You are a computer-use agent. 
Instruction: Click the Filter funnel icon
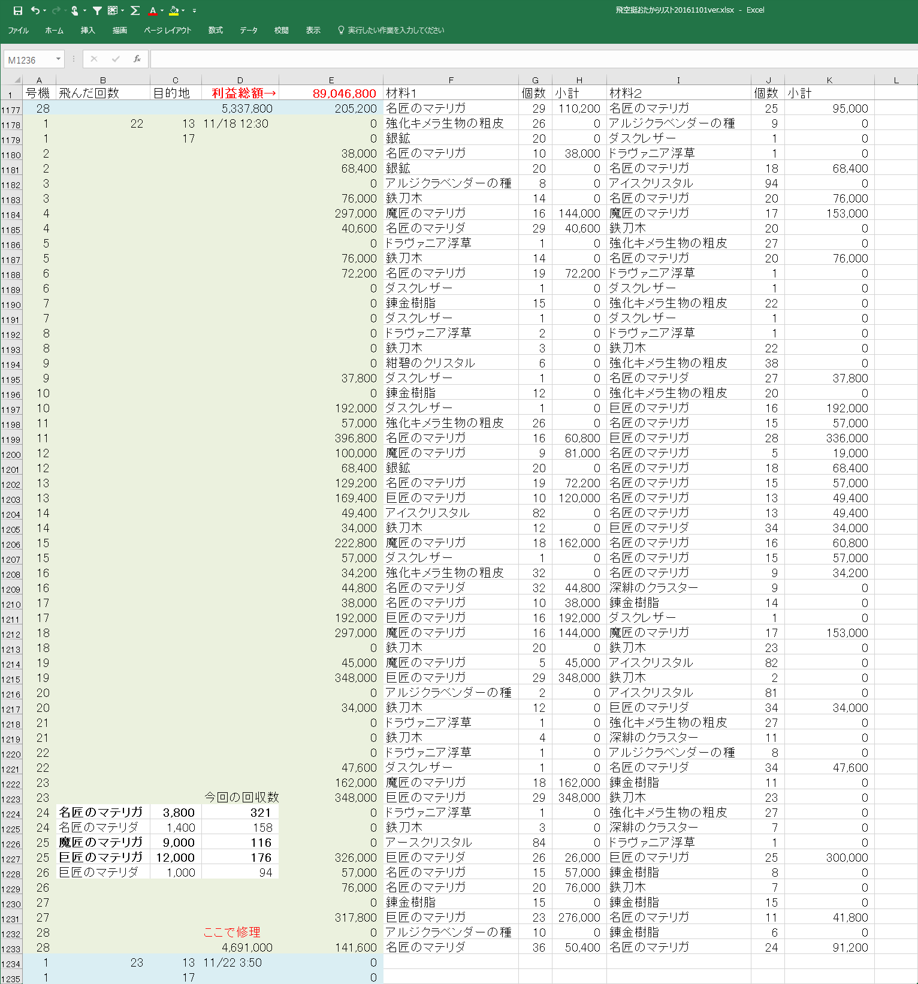[x=97, y=11]
